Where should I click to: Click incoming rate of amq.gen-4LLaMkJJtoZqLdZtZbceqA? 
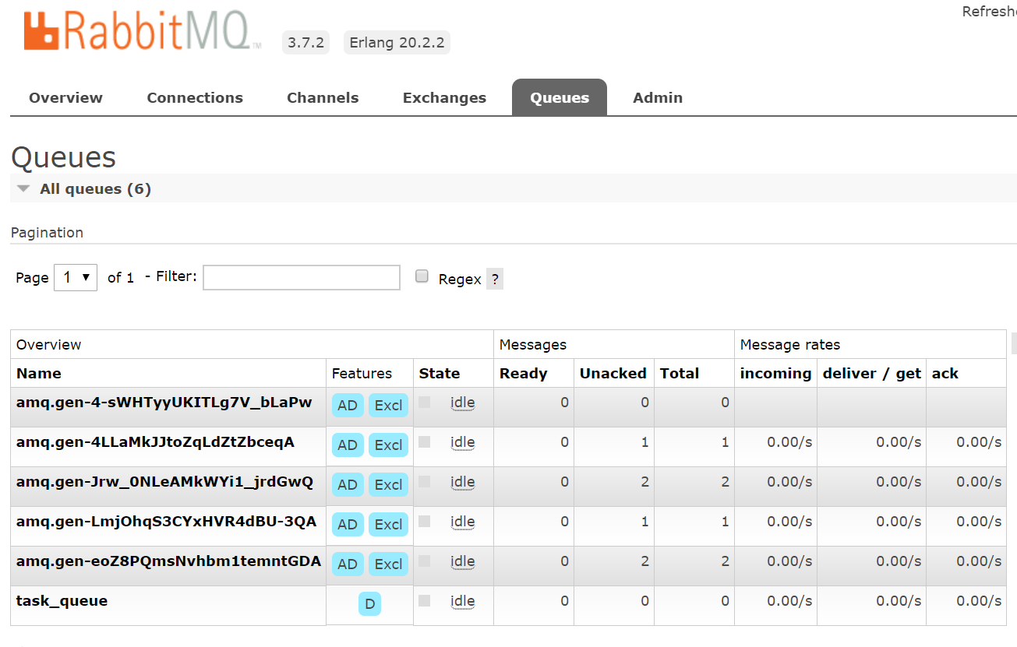(789, 442)
